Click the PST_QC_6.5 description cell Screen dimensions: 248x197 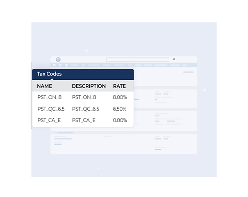86,109
